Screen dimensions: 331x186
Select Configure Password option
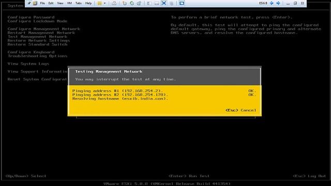pyautogui.click(x=31, y=17)
